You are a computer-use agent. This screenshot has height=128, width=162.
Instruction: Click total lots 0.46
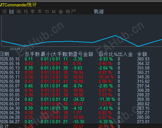[x=29, y=86]
